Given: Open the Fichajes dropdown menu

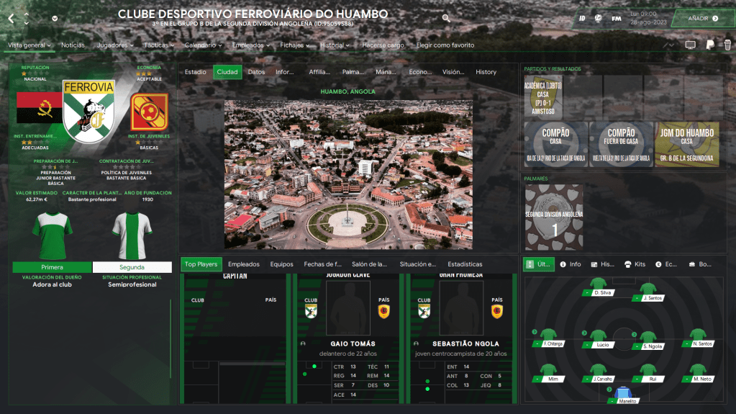Looking at the screenshot, I should 295,45.
